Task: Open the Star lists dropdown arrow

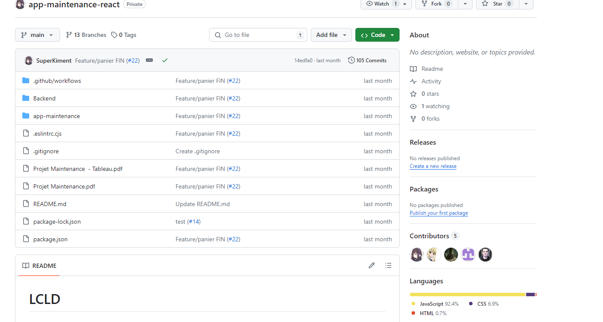Action: [x=526, y=4]
